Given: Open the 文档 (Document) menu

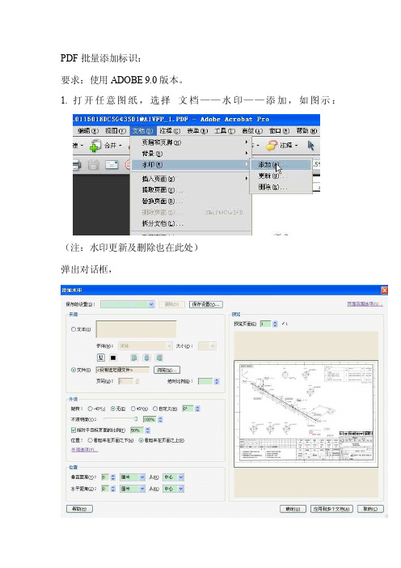Looking at the screenshot, I should coord(142,131).
